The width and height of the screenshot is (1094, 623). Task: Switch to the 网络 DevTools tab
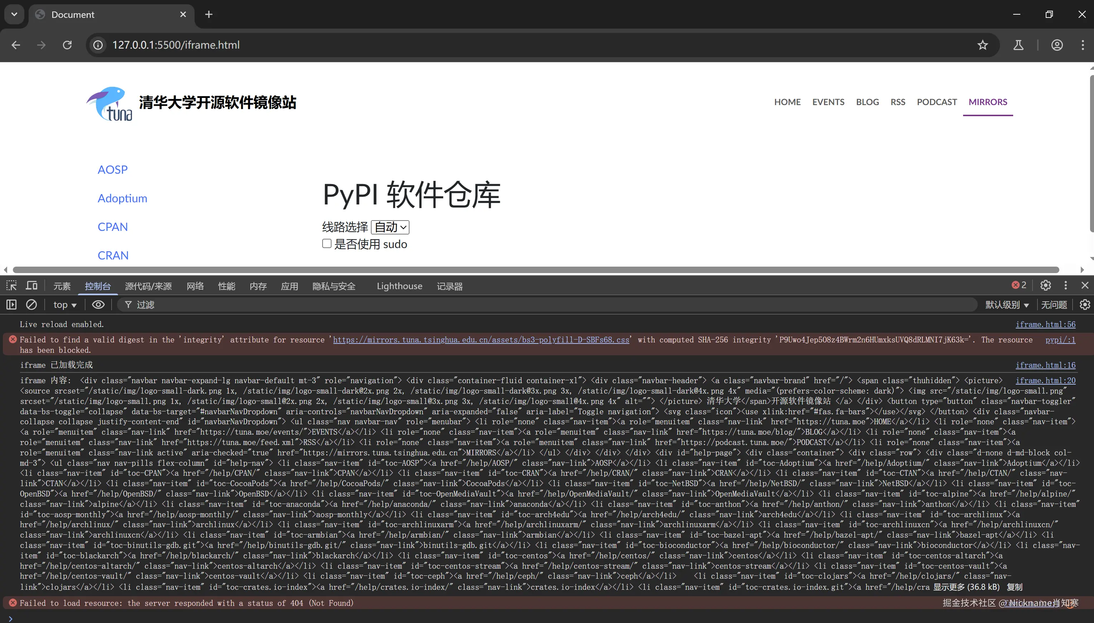[195, 286]
